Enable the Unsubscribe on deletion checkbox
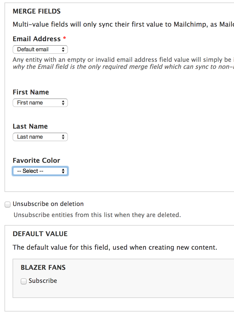 click(8, 204)
